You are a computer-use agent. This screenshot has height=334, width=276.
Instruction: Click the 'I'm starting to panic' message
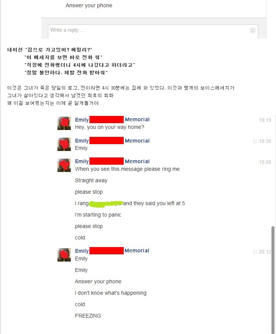coord(98,215)
